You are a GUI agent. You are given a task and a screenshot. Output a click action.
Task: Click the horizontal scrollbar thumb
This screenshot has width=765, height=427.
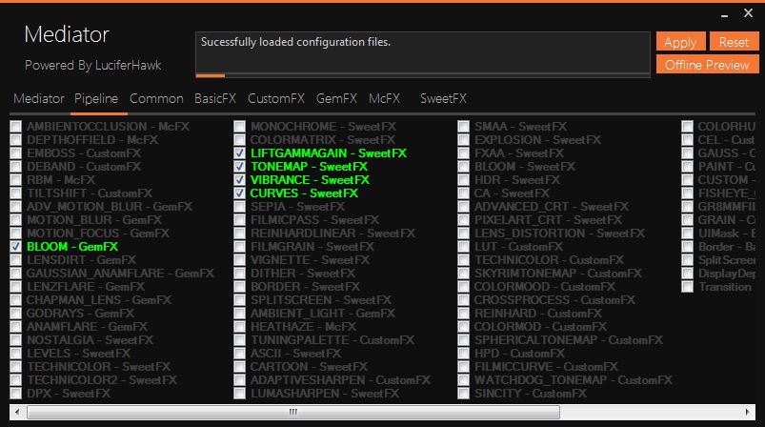293,413
